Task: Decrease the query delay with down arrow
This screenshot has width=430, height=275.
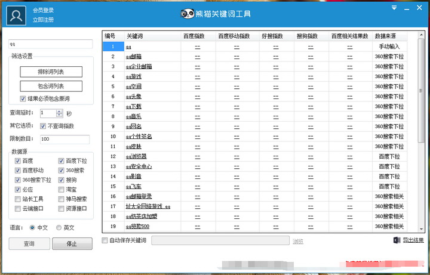Action: pos(59,115)
